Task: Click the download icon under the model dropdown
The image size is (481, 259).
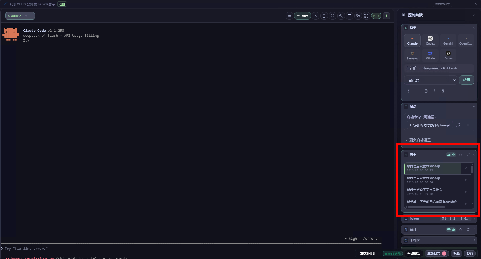Action: (435, 91)
